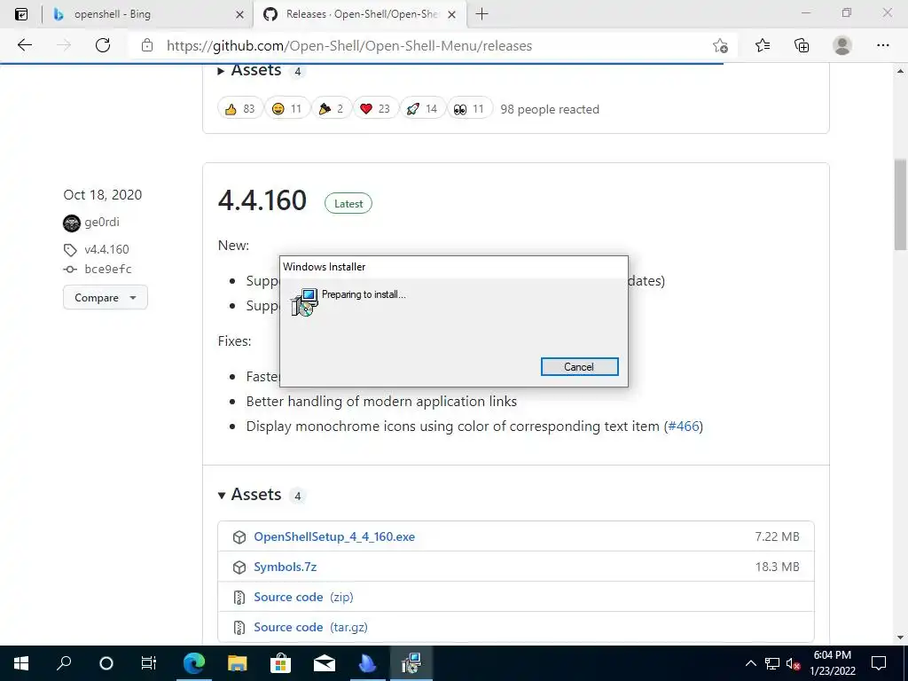Click the heart 23 reaction

[x=375, y=109]
